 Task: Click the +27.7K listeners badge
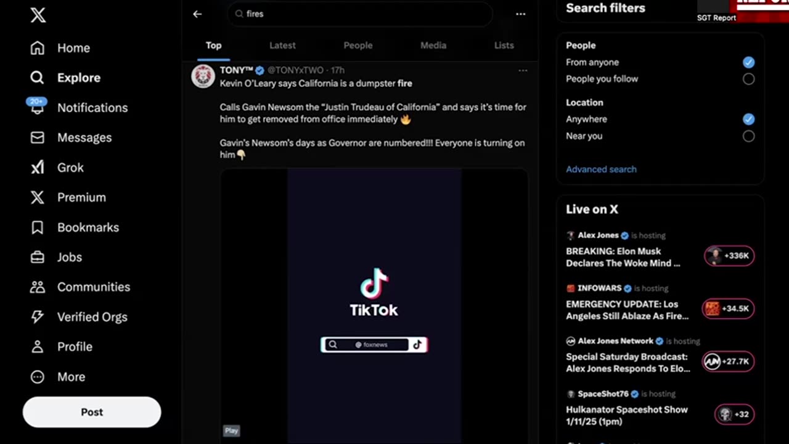729,361
